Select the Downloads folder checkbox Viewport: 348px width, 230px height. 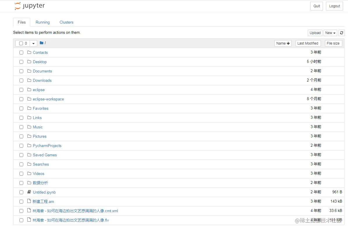[x=21, y=81]
